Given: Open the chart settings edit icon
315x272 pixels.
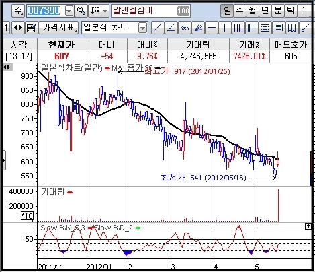Looking at the screenshot, I should coord(31,28).
